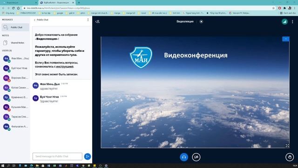
Task: Send the chat message with the blue arrow
Action: point(88,156)
